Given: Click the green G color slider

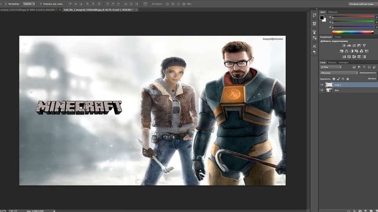Looking at the screenshot, I should [353, 21].
